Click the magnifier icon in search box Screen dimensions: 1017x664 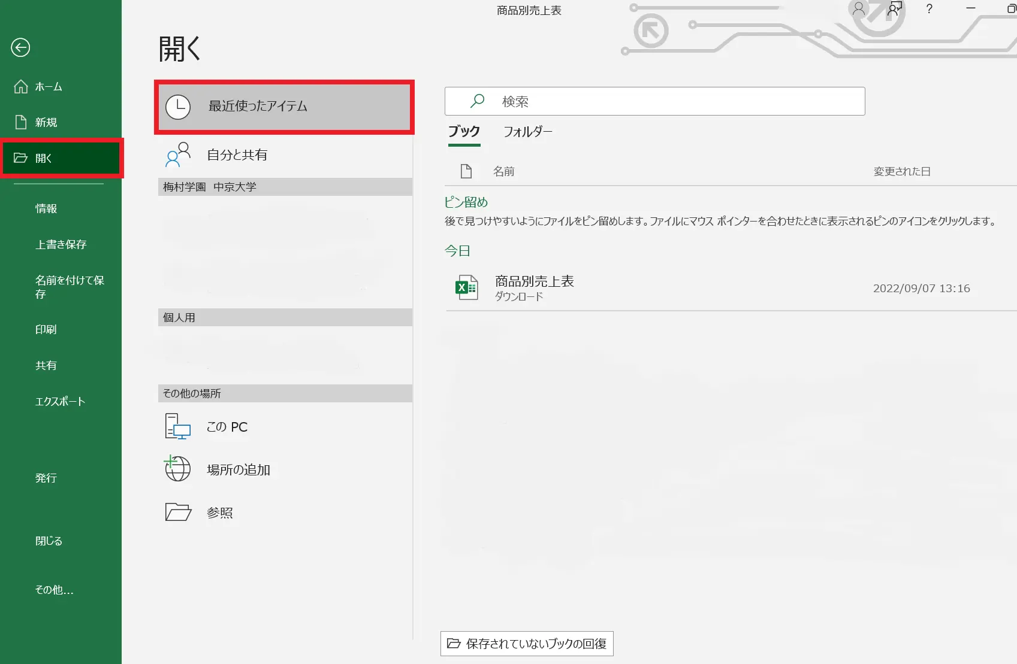(478, 101)
